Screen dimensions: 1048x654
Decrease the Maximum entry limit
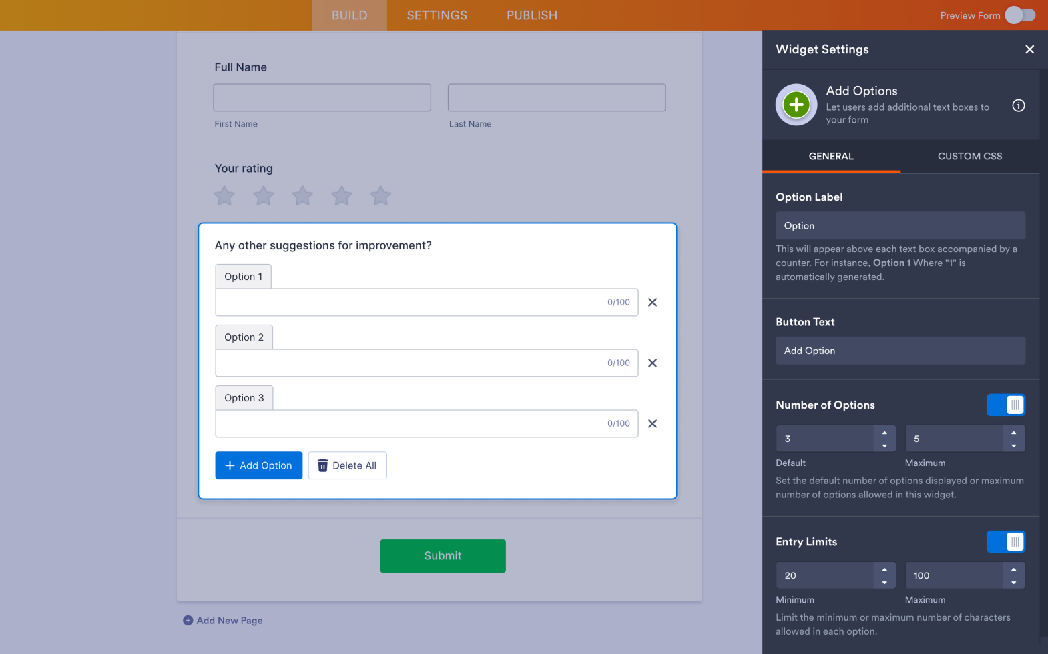1013,582
